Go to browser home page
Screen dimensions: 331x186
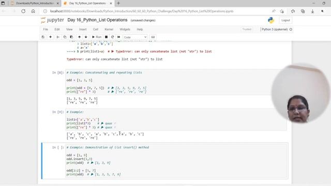(33, 11)
